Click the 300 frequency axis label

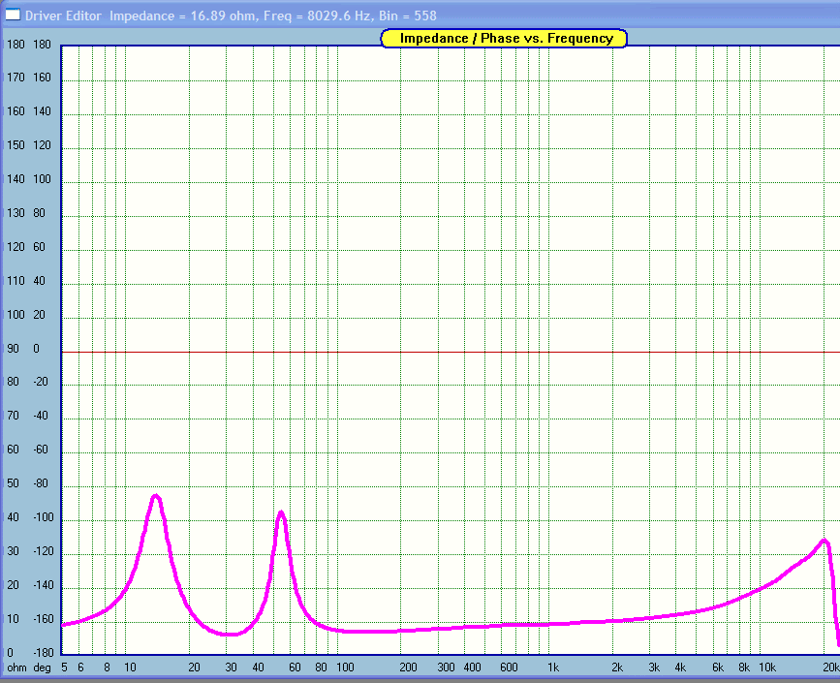tap(446, 667)
